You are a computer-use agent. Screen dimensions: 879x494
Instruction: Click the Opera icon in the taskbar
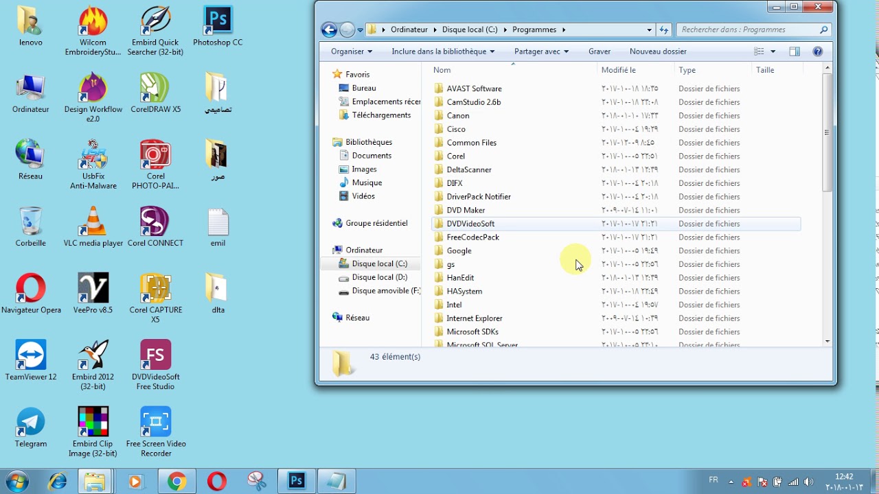[x=217, y=481]
